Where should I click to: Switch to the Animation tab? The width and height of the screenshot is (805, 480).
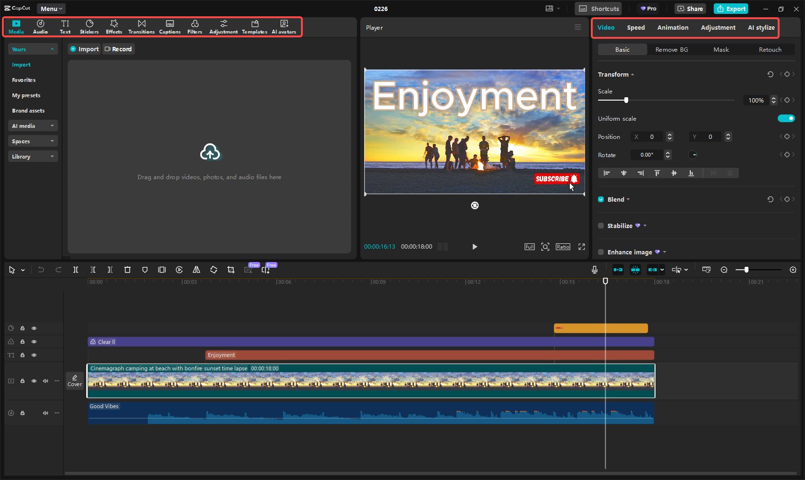[x=672, y=28]
